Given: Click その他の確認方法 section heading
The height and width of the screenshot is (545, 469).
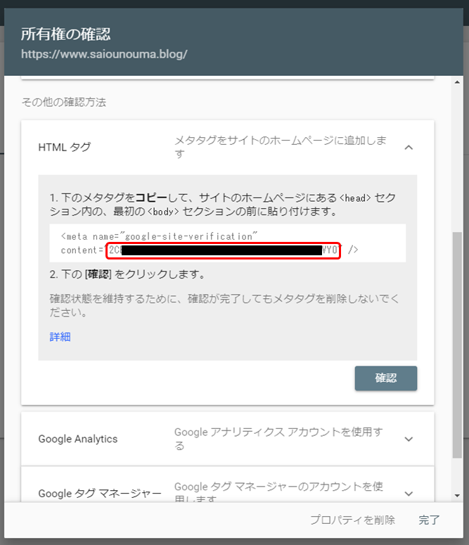Looking at the screenshot, I should pyautogui.click(x=63, y=102).
